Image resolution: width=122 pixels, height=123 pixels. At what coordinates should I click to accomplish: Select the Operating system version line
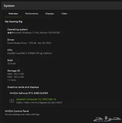tap(34, 33)
